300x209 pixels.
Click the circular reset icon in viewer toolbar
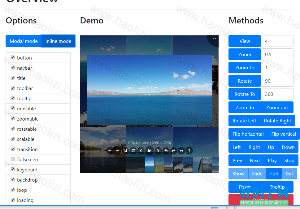click(133, 151)
